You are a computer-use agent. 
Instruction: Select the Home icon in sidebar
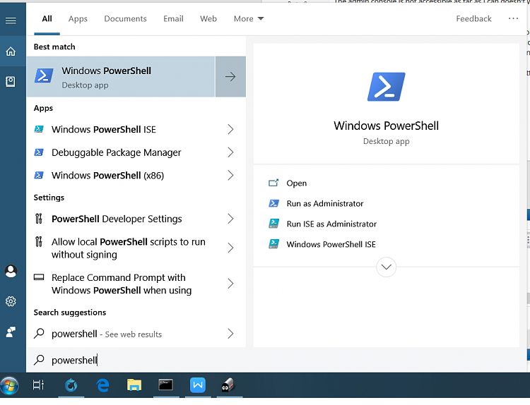[x=11, y=52]
